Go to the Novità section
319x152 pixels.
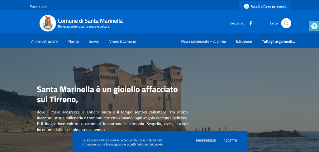point(74,41)
